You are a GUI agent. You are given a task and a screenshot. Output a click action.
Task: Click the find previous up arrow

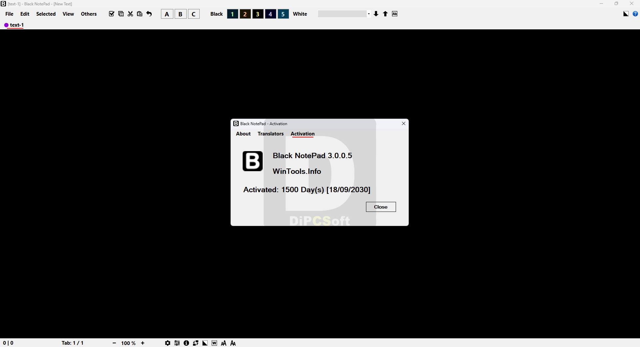385,14
